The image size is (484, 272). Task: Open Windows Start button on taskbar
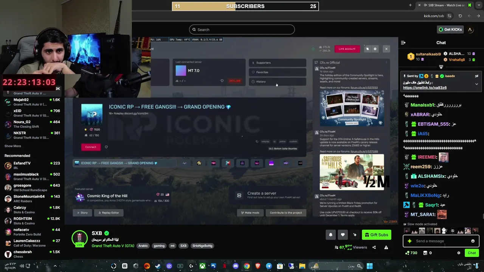pos(369,266)
